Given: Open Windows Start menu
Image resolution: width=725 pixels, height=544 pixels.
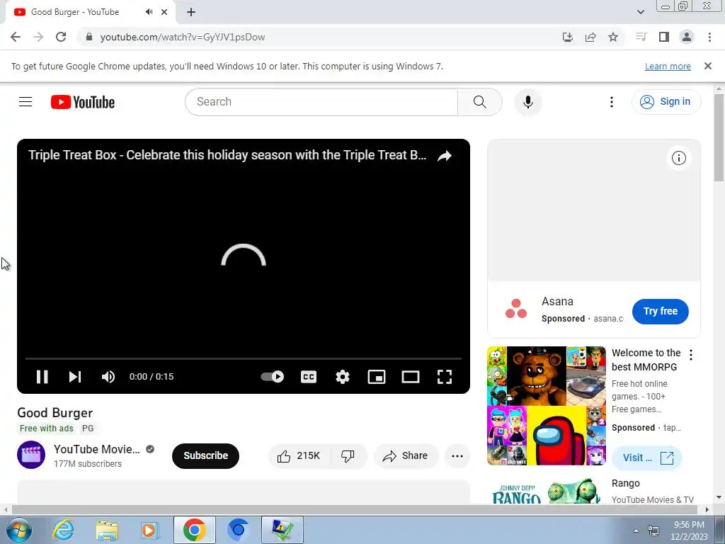Looking at the screenshot, I should click(19, 530).
